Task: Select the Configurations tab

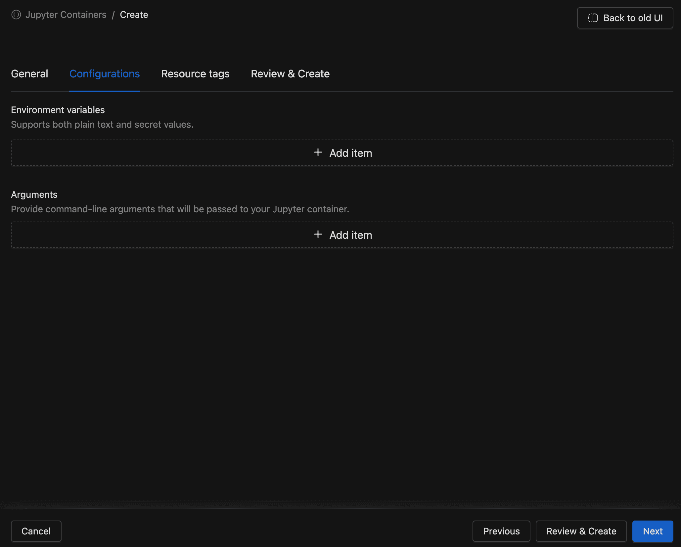Action: coord(105,74)
